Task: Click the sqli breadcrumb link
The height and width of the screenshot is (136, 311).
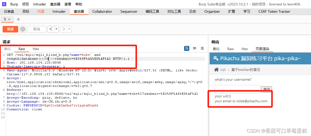Action: (223, 70)
